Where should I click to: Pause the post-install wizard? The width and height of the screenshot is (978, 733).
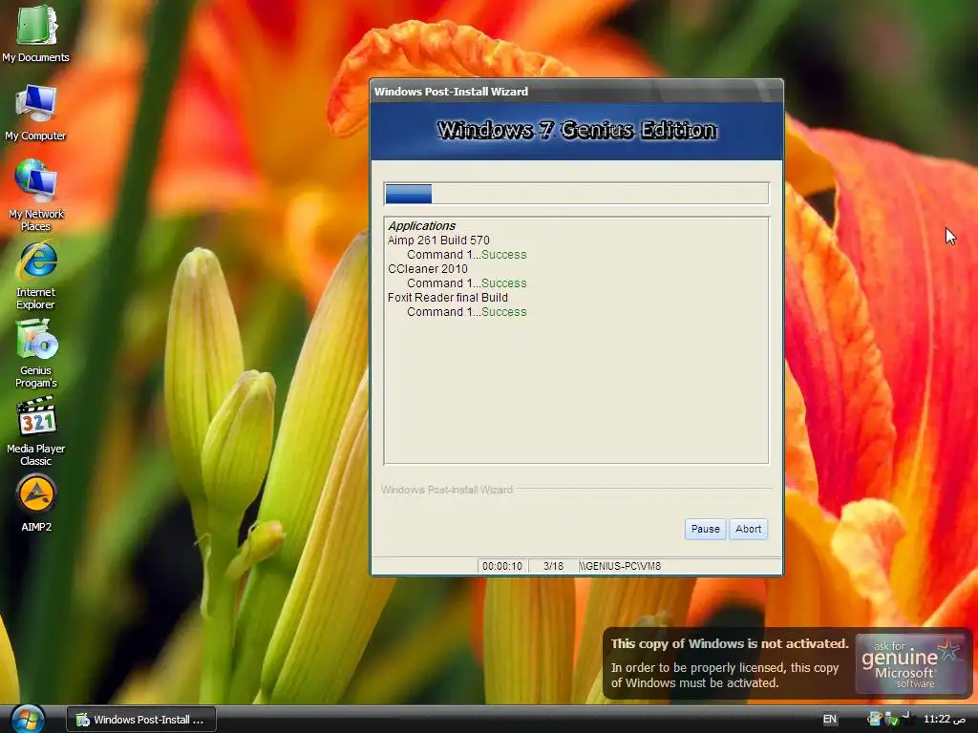705,529
